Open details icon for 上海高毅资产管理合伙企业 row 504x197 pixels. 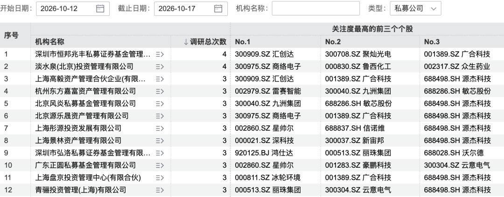160,79
